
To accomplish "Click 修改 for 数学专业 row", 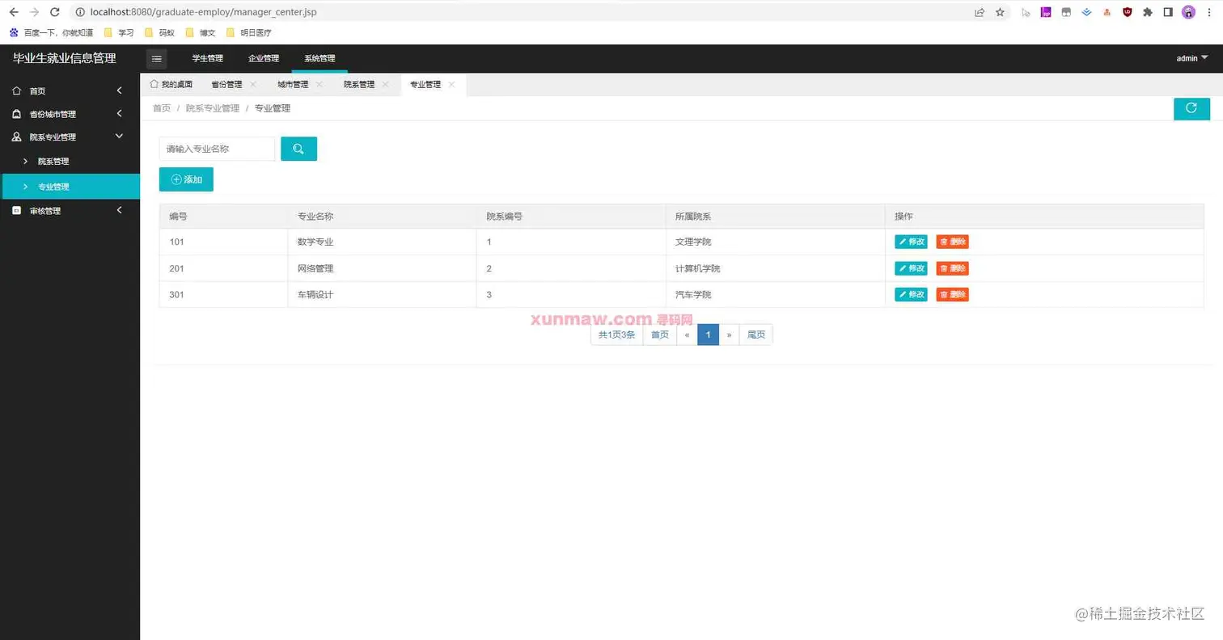I will click(911, 242).
